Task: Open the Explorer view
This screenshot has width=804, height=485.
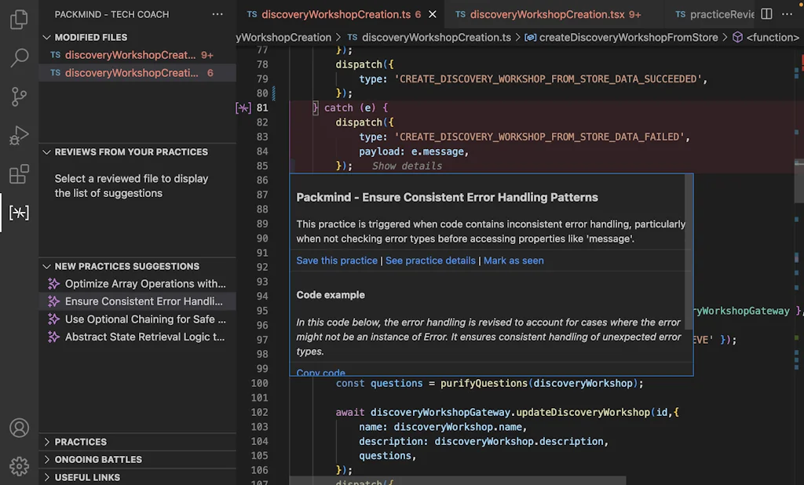Action: [19, 20]
